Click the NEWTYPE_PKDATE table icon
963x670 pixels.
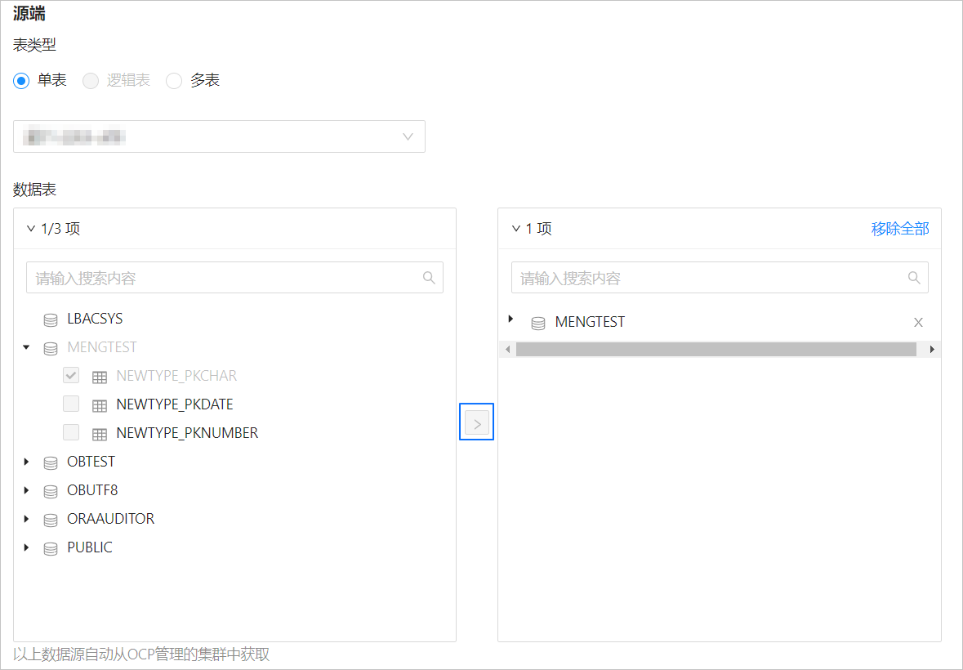pos(100,405)
